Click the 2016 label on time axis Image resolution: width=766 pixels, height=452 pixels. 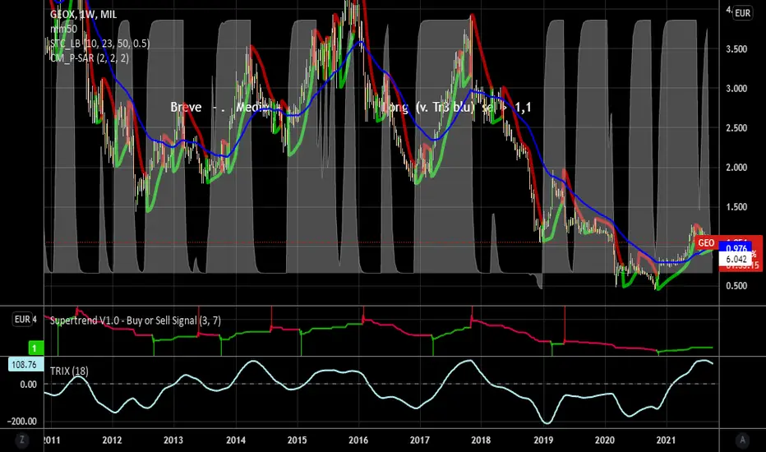tap(358, 440)
